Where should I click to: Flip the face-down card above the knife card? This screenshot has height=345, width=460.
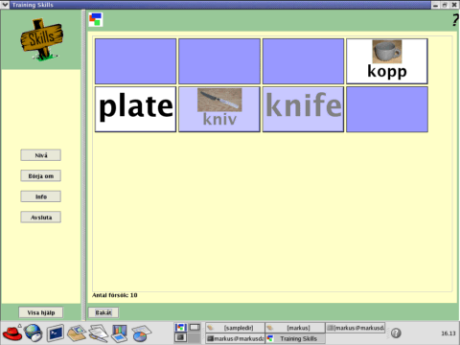click(303, 61)
